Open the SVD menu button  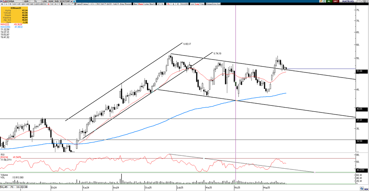coord(57,2)
